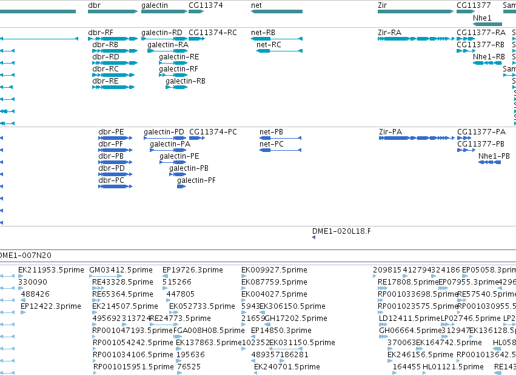516x376 pixels.
Task: Select protein galectin-PB
Action: coord(178,175)
